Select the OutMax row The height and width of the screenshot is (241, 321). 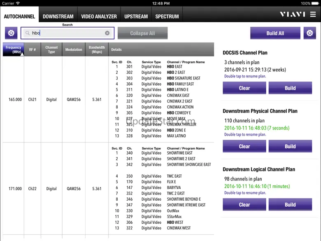[x=161, y=211]
